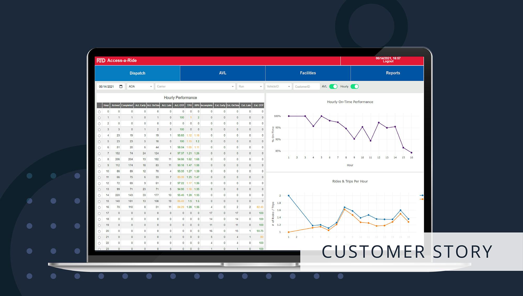Screen dimensions: 523x296
Task: Open the VehicleID dropdown
Action: (278, 87)
